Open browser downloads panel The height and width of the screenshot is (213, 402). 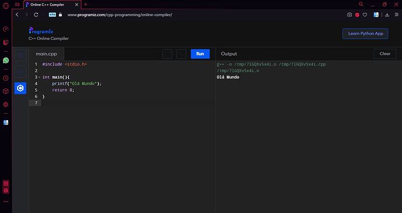click(387, 15)
